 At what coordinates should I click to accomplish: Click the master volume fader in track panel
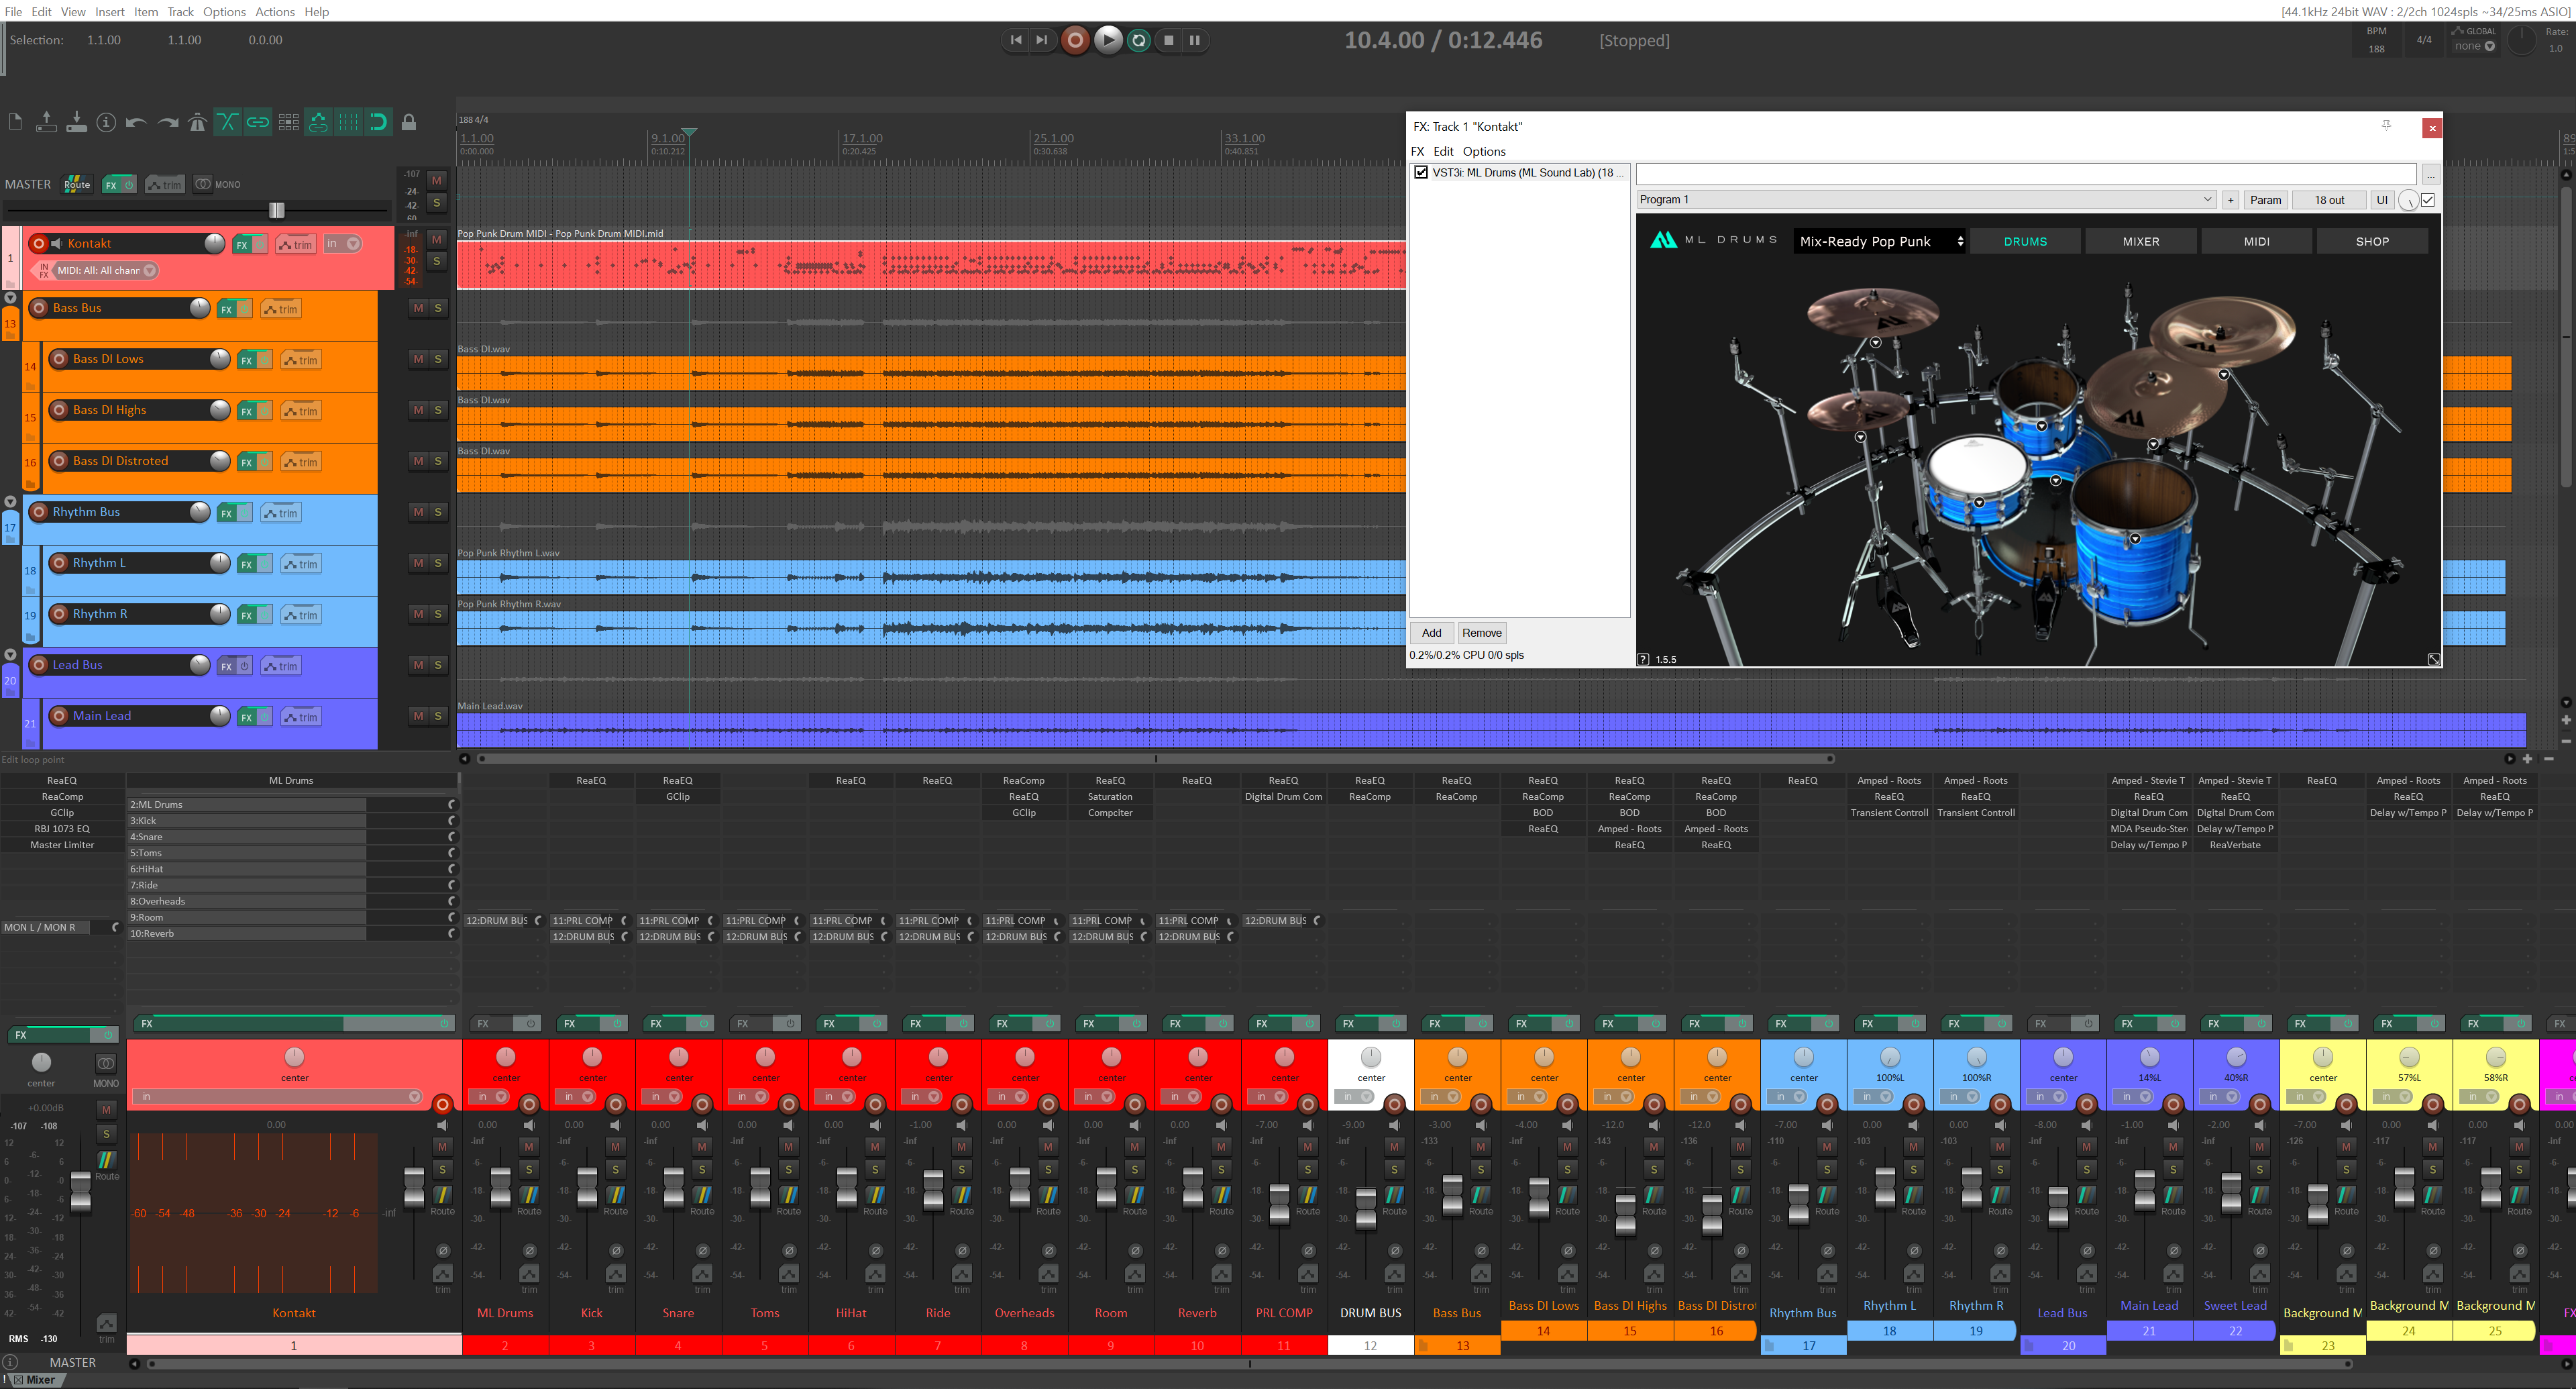tap(277, 210)
